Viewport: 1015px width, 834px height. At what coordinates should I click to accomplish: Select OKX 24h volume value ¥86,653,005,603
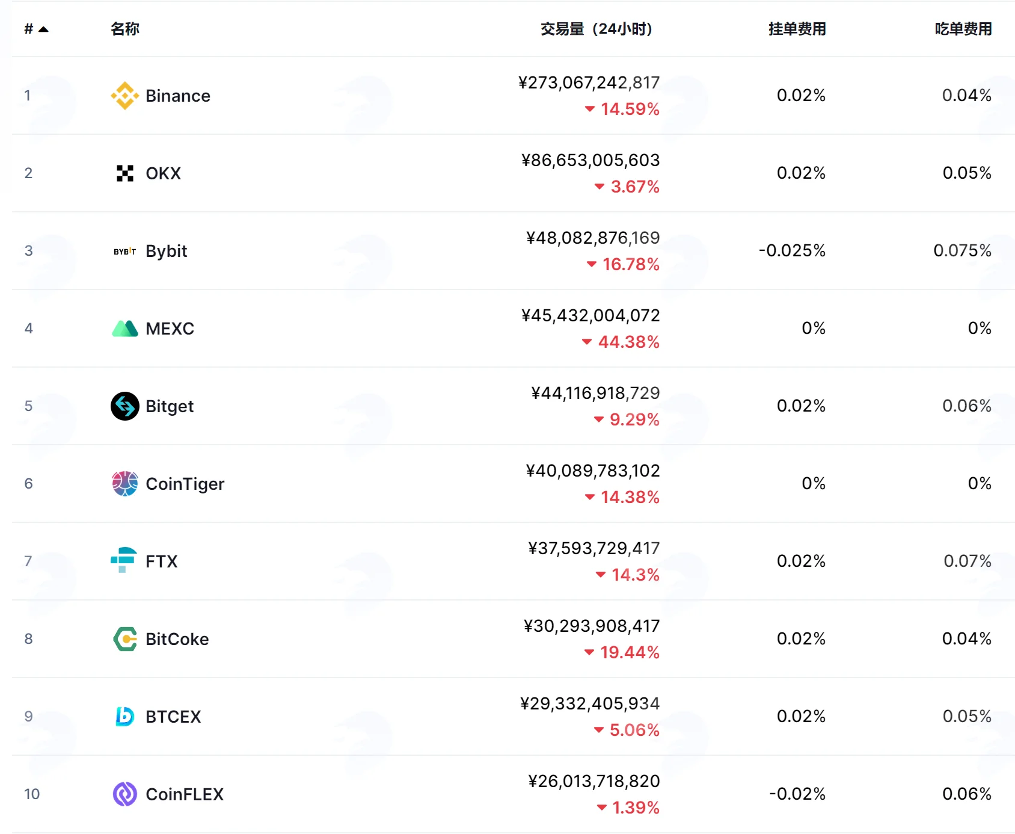(x=590, y=160)
